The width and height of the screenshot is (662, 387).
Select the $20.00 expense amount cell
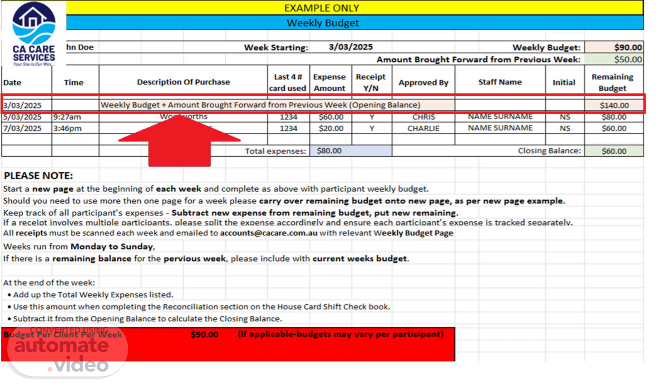331,128
